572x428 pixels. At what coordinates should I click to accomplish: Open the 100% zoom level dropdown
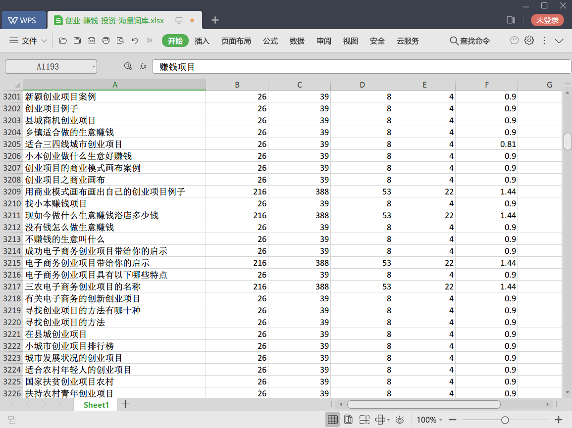tap(429, 420)
